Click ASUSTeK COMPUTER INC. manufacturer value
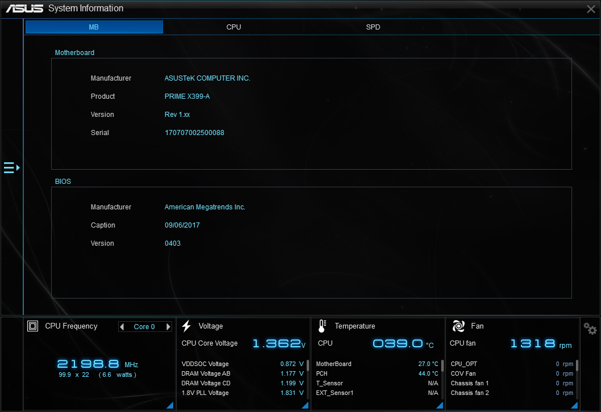Viewport: 601px width, 412px height. [x=207, y=78]
